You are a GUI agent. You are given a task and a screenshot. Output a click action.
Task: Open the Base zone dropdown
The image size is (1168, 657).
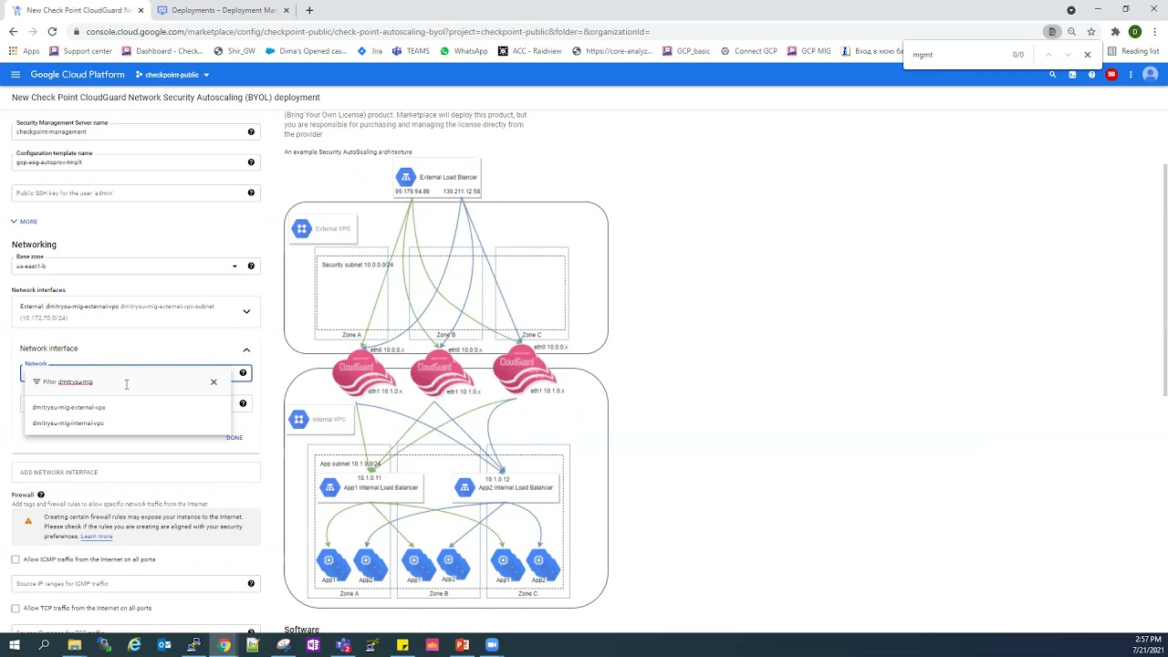click(x=127, y=266)
